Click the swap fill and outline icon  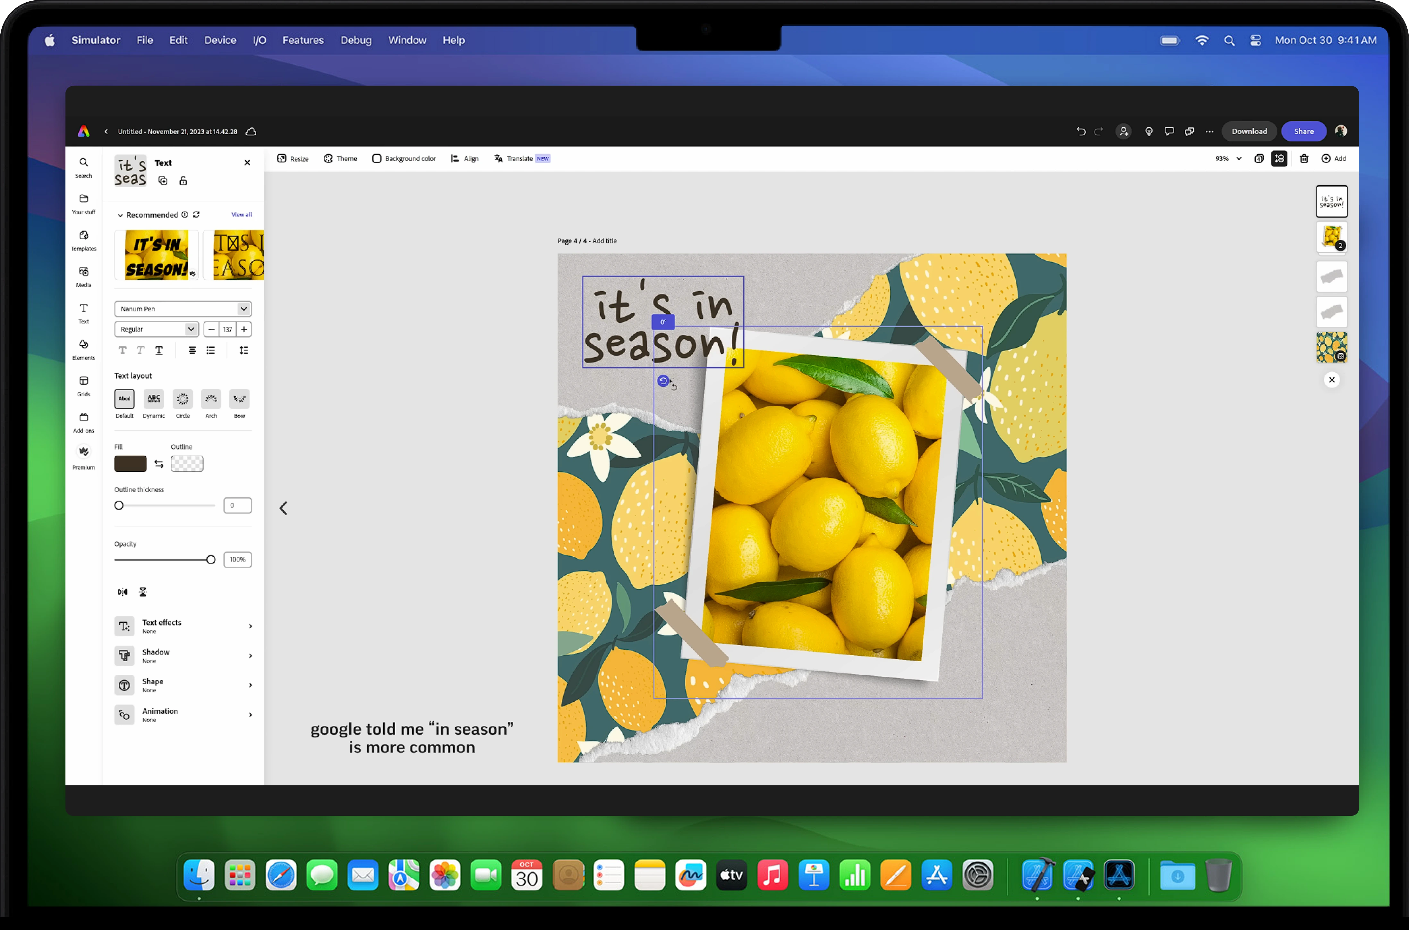(159, 464)
